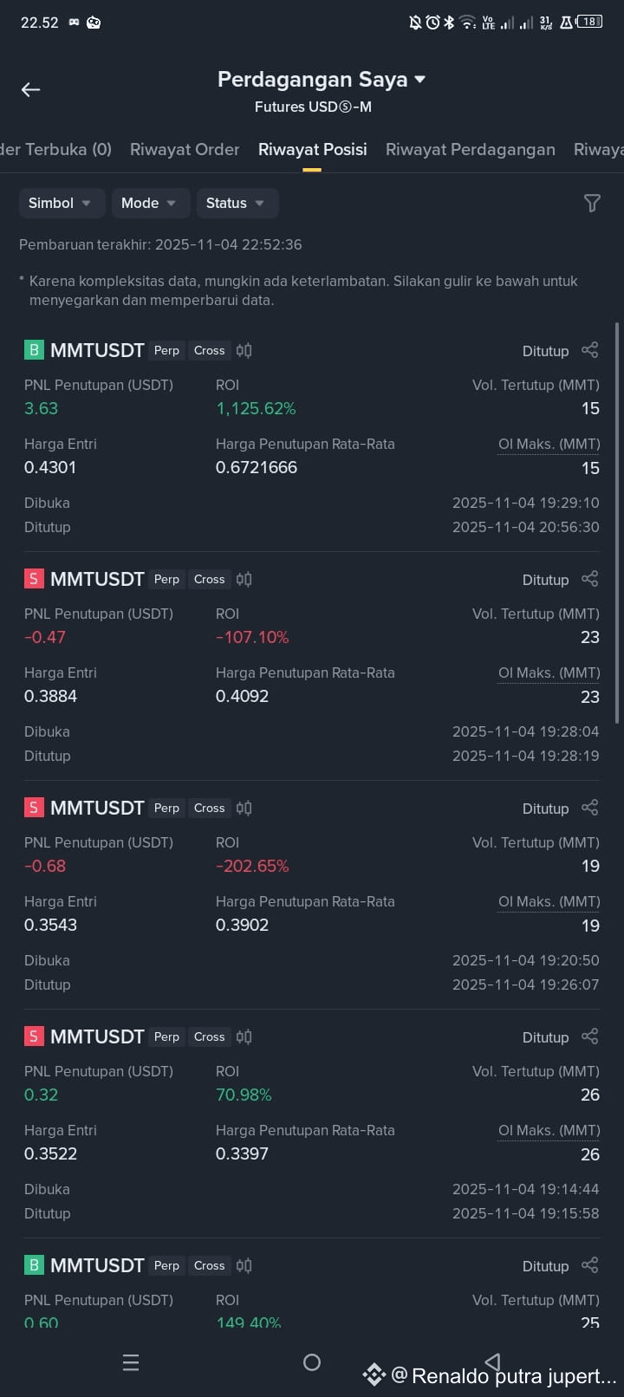The image size is (624, 1397).
Task: Tap Android home navigation button
Action: pos(312,1362)
